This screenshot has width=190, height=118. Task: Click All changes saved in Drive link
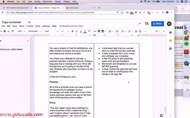(x=71, y=26)
